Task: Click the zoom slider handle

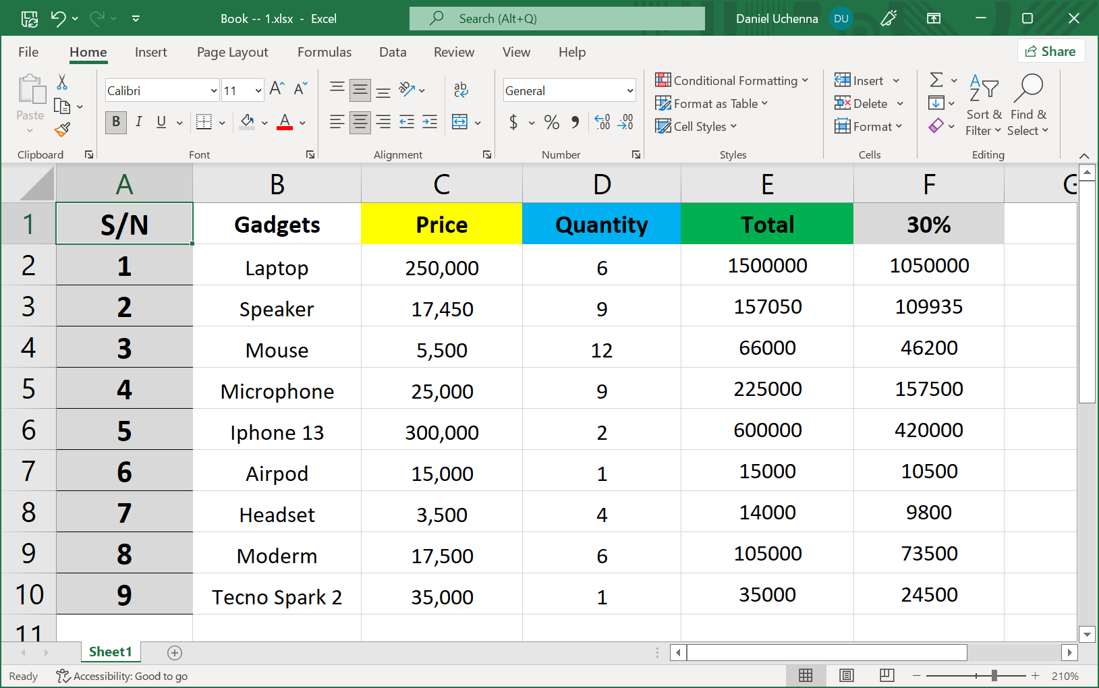Action: click(x=994, y=675)
